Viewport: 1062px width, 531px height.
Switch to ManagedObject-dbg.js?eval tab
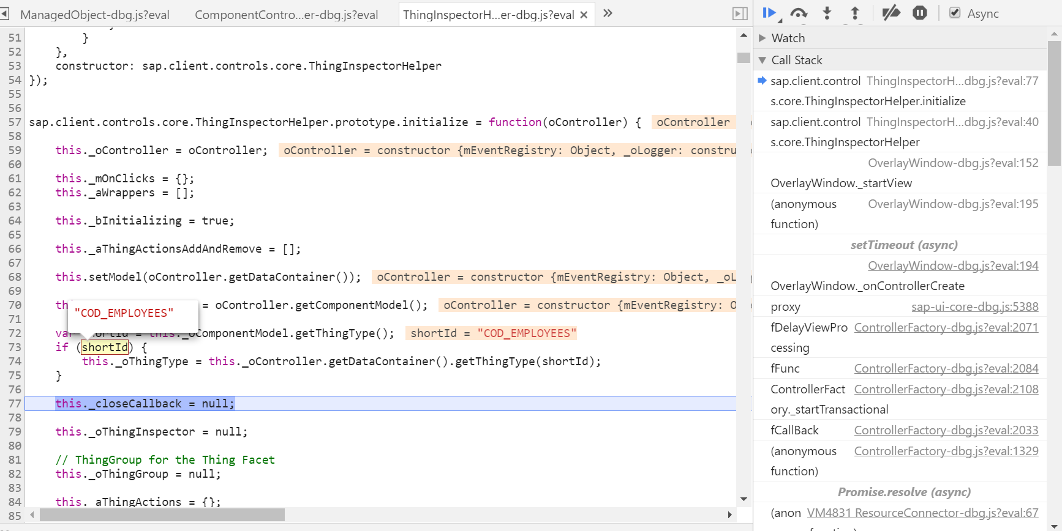(x=95, y=15)
